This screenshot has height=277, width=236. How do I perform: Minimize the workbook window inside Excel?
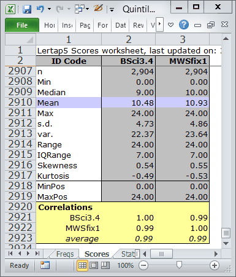tap(197, 25)
